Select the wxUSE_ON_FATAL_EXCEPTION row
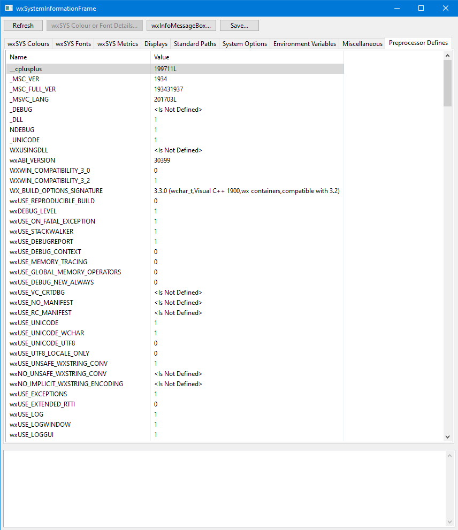The image size is (458, 530). [175, 221]
